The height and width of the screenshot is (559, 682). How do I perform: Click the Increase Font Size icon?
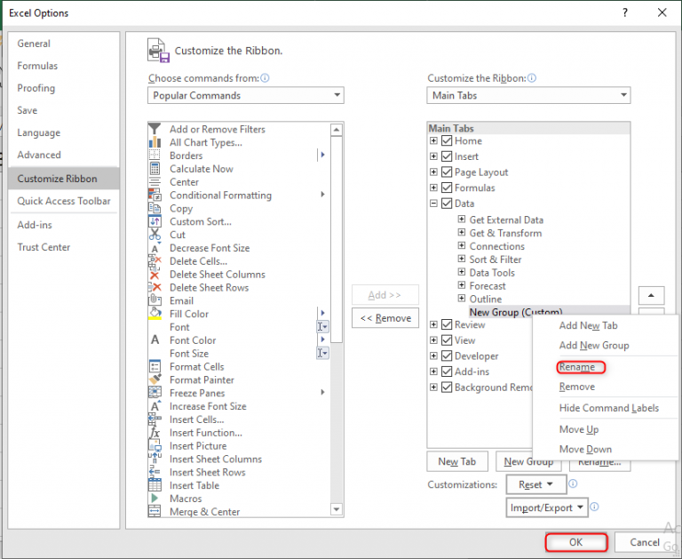[155, 406]
